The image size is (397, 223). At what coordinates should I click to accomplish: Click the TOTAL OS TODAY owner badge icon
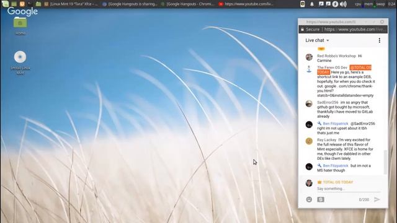(319, 182)
